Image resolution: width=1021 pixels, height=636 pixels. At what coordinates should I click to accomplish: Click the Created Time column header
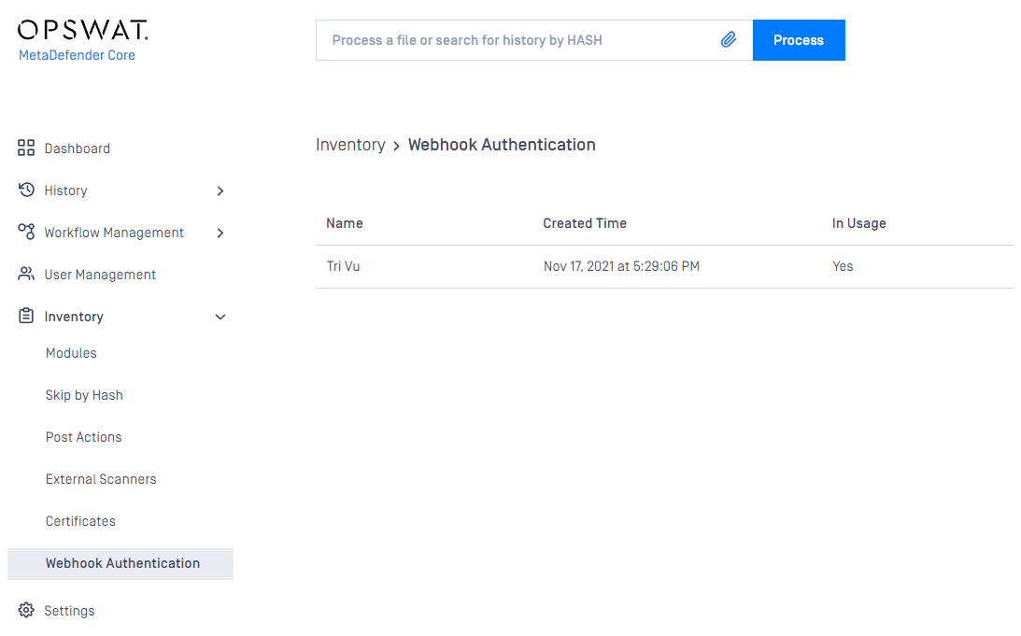[x=585, y=223]
